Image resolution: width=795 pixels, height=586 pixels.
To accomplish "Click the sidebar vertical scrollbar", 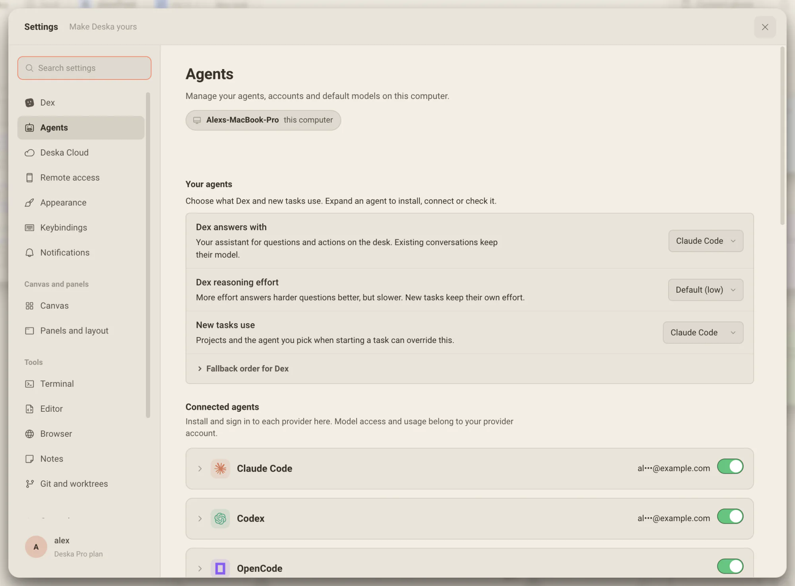I will click(x=148, y=255).
